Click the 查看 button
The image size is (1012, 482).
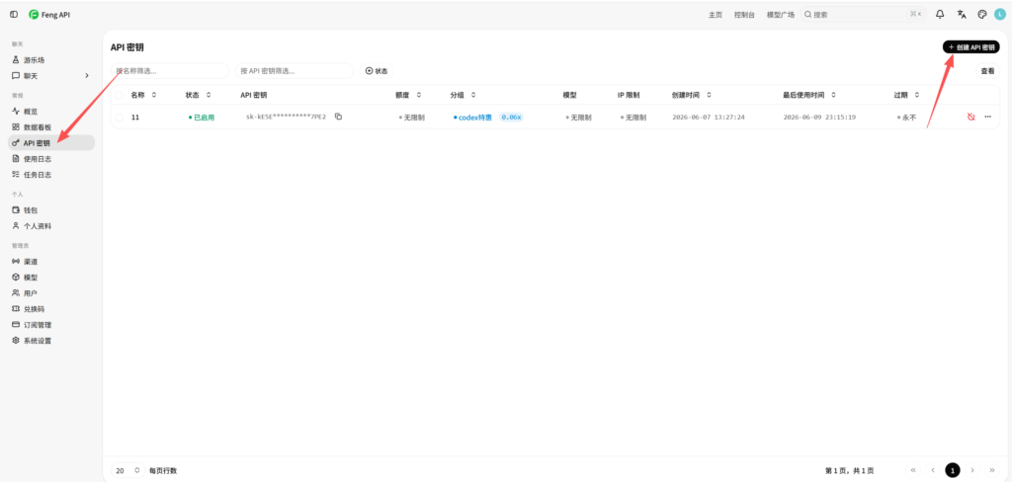(x=987, y=71)
